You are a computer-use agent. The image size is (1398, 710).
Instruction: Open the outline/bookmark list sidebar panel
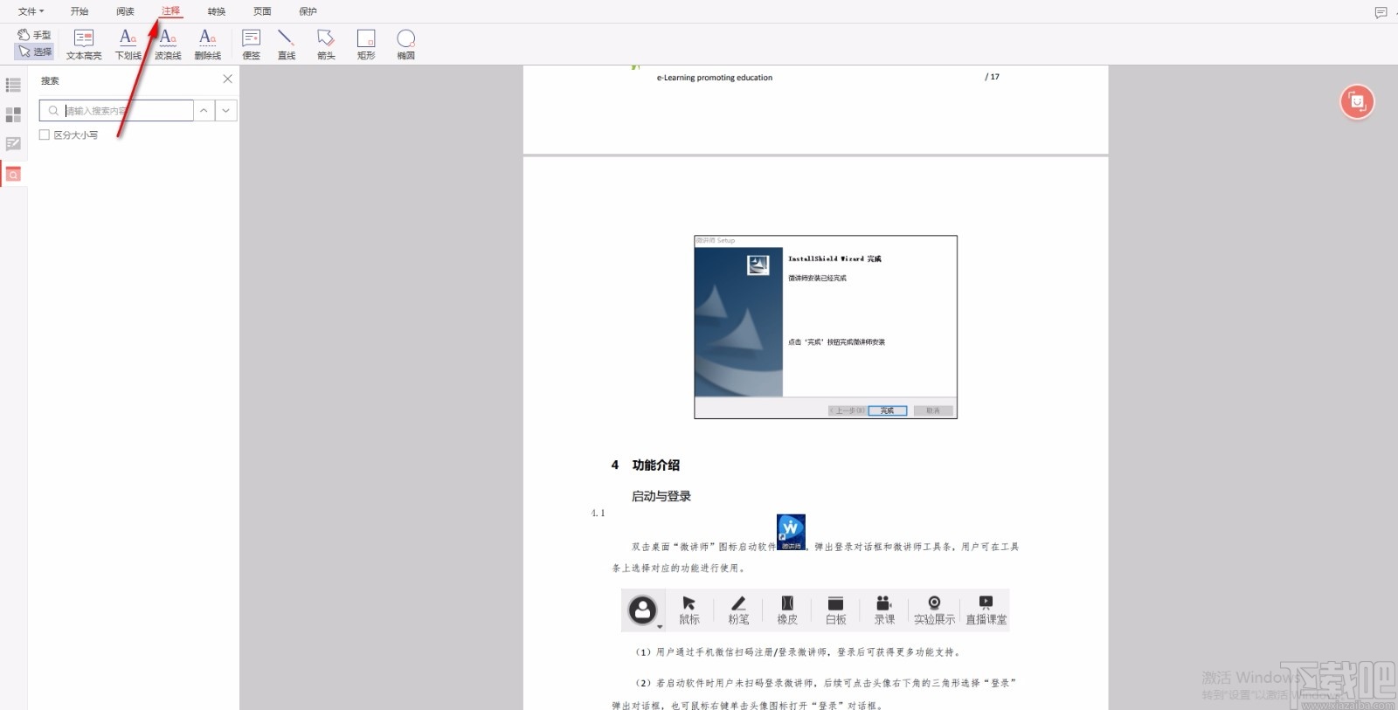tap(13, 85)
